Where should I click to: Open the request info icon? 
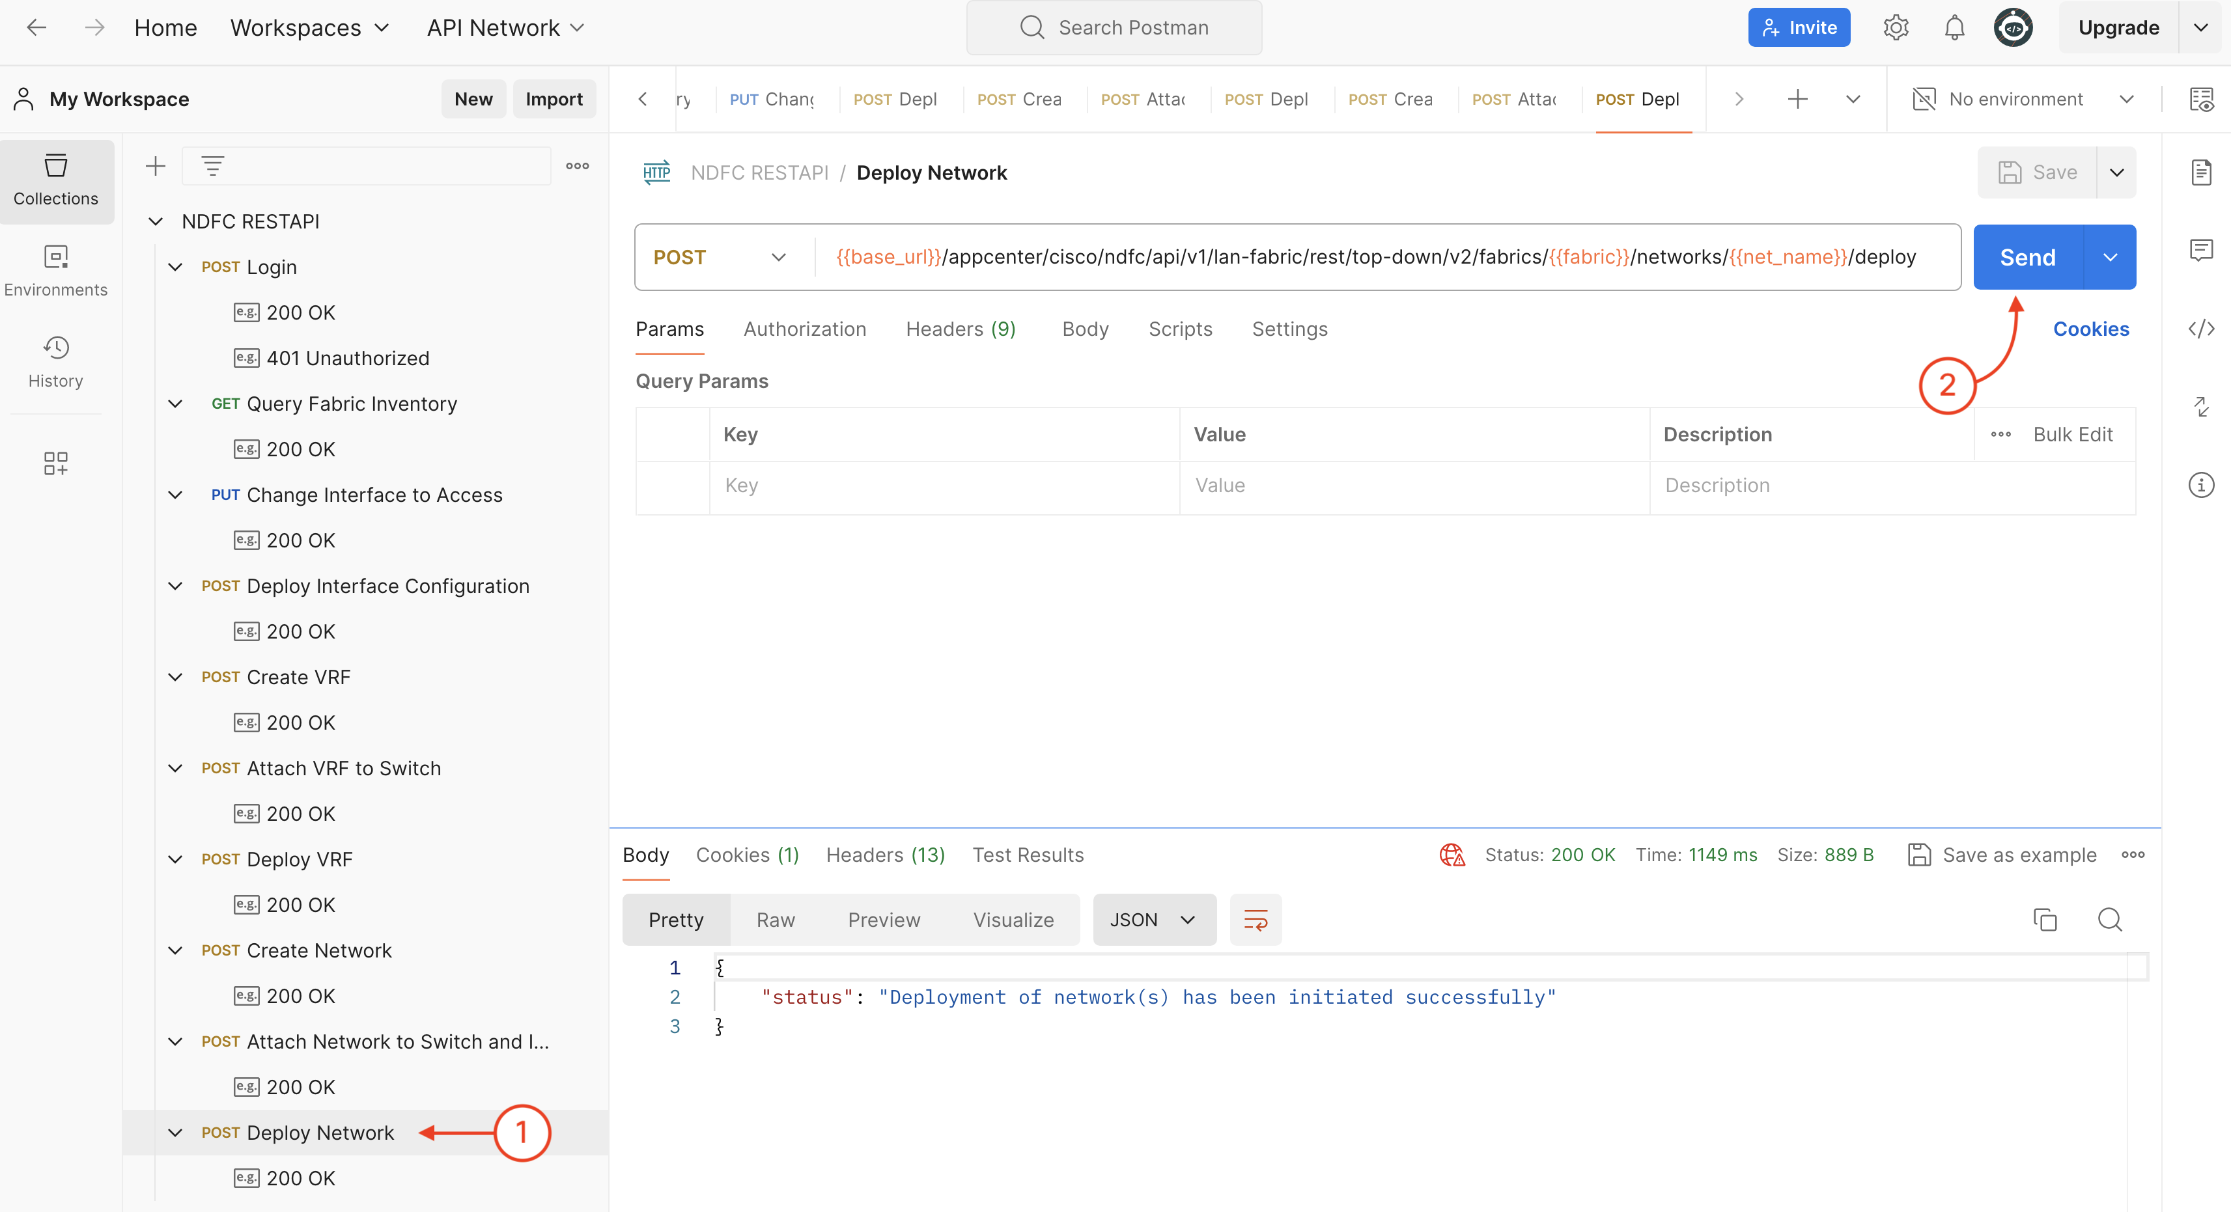tap(2200, 485)
